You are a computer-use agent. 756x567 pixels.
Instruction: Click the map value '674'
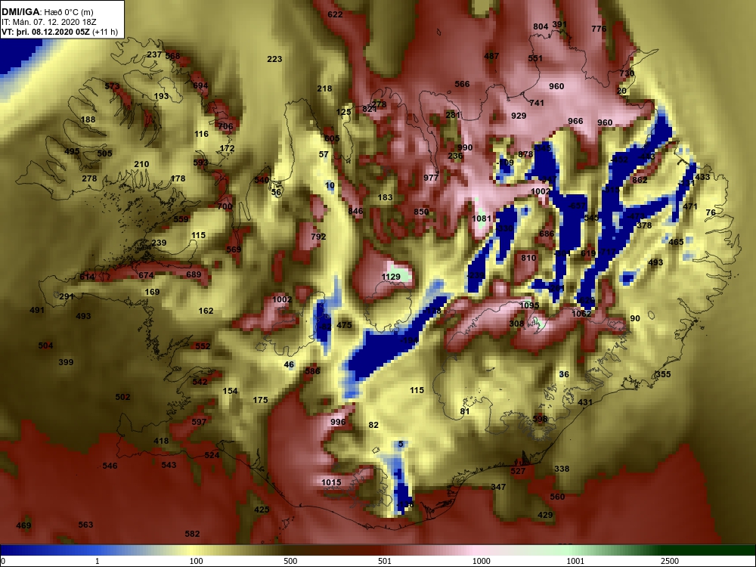pyautogui.click(x=146, y=275)
